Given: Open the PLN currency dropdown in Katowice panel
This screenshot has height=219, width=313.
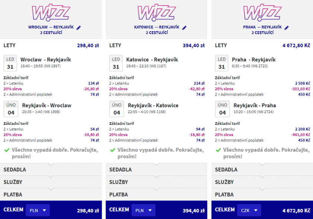Looking at the screenshot, I should point(143,210).
